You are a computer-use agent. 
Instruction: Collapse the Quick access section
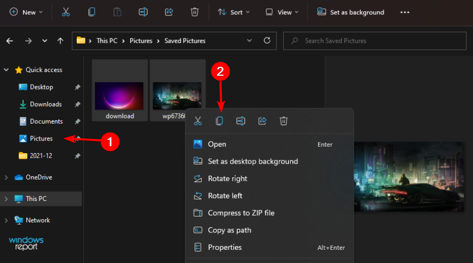point(6,70)
